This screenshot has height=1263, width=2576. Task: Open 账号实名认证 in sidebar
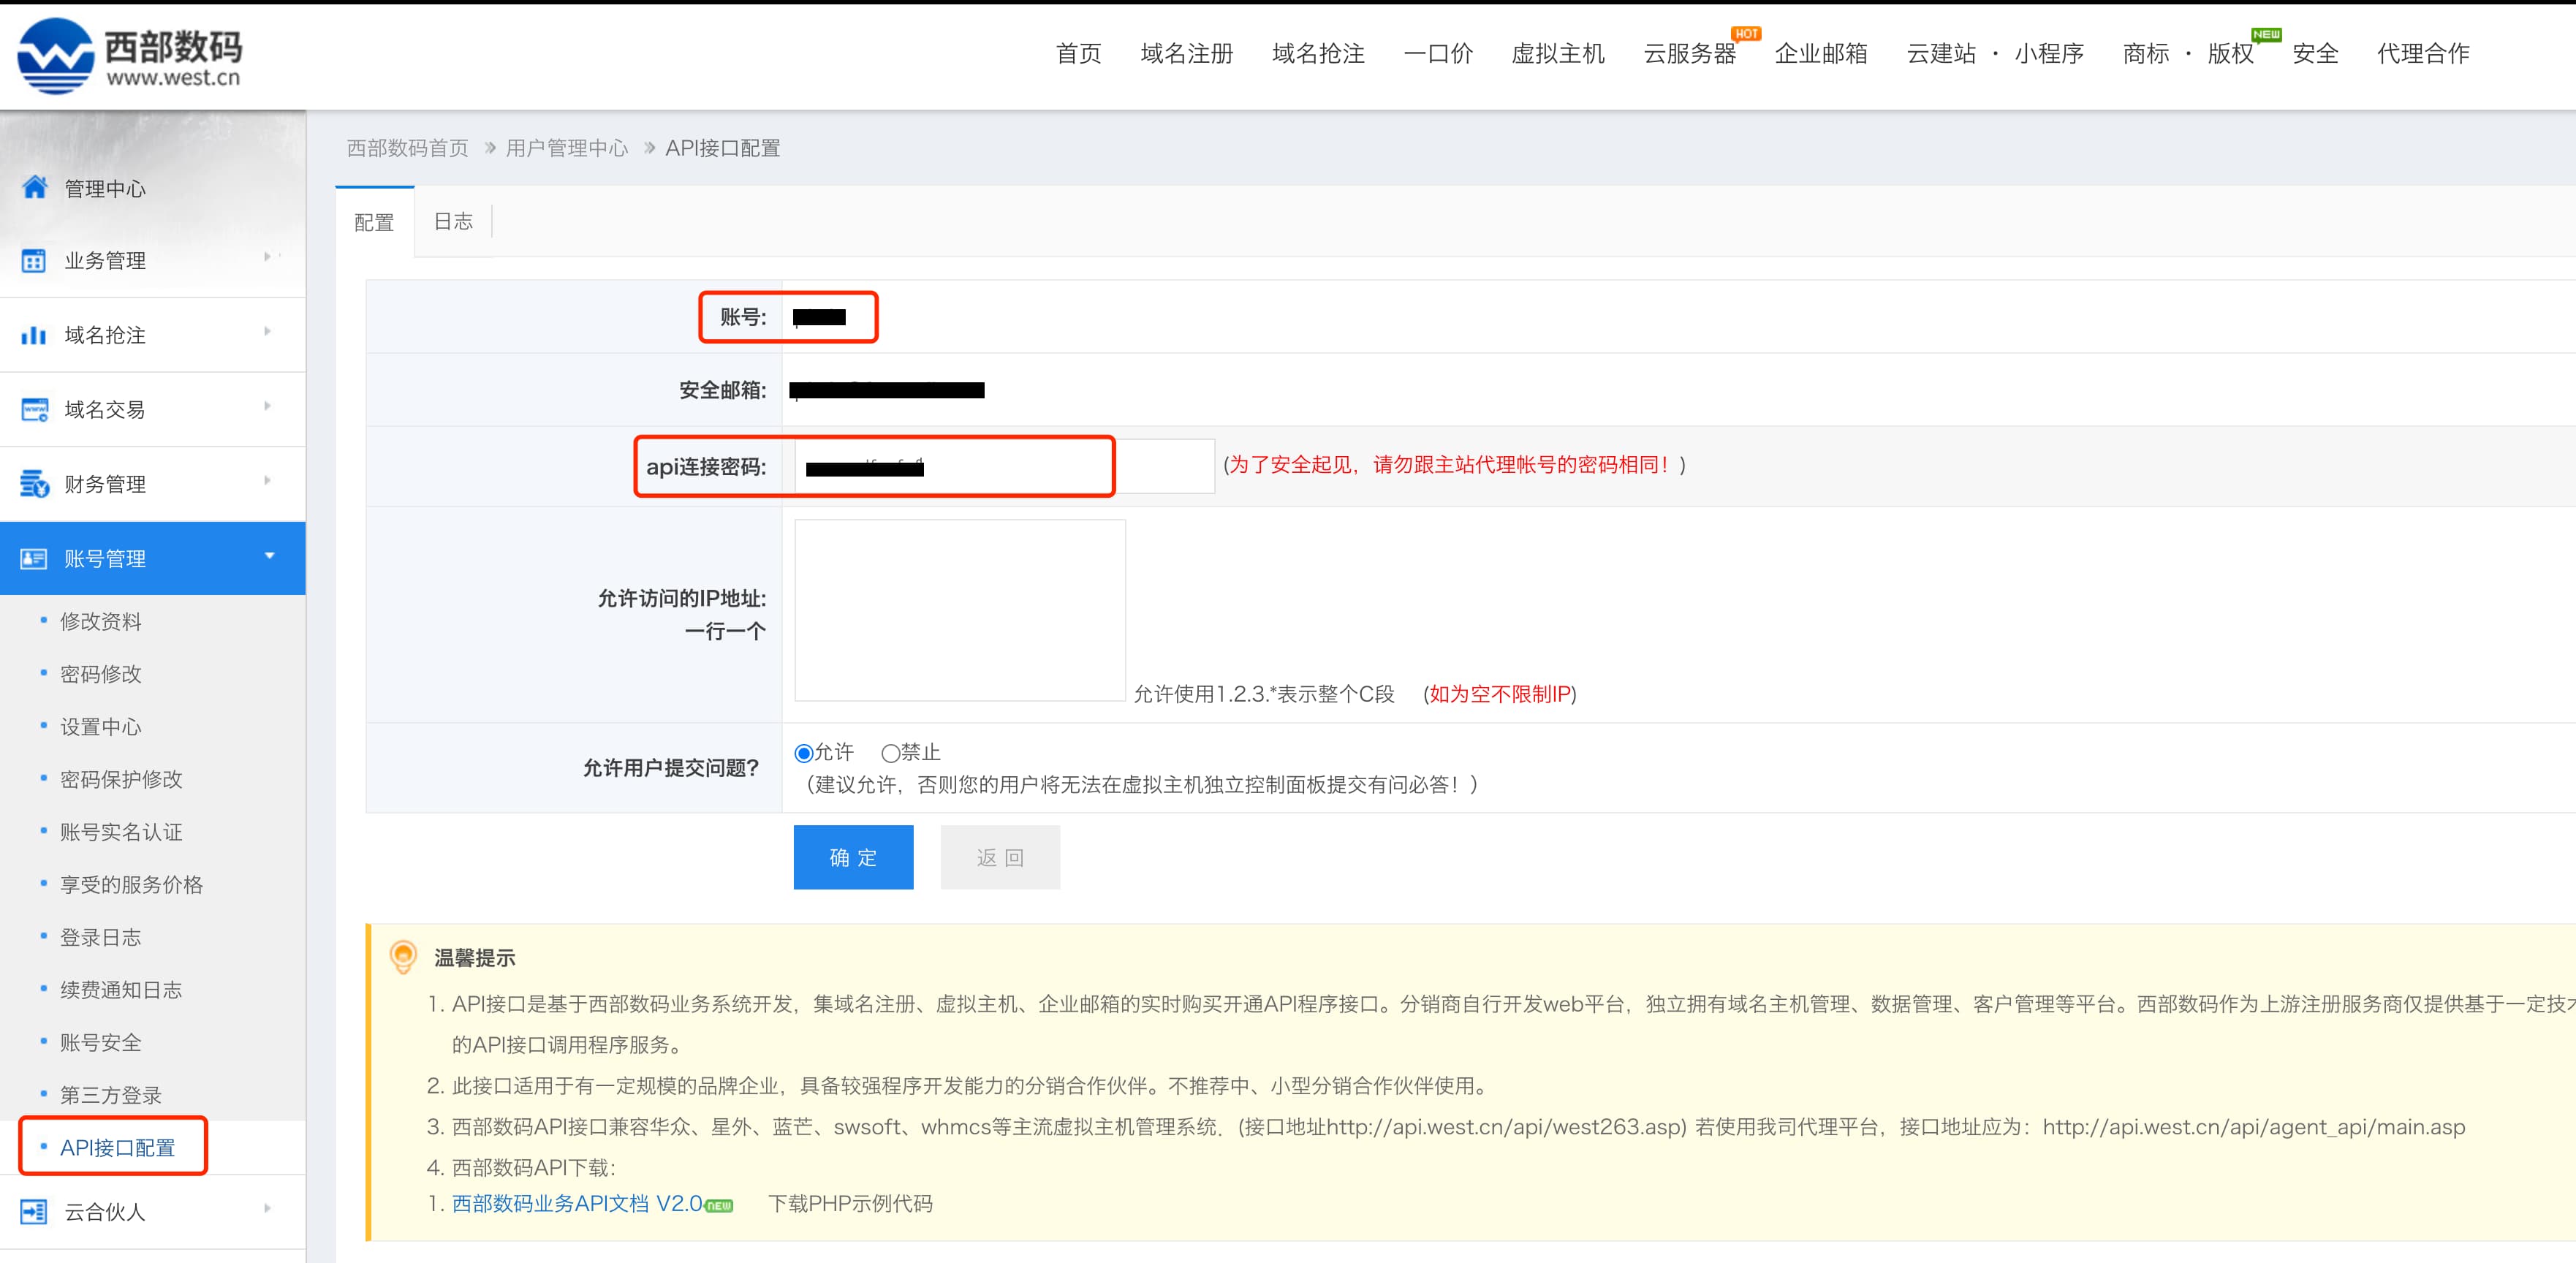[121, 832]
